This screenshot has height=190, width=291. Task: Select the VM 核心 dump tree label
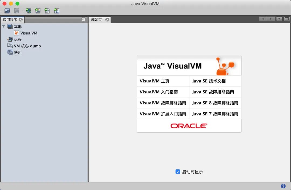click(27, 46)
